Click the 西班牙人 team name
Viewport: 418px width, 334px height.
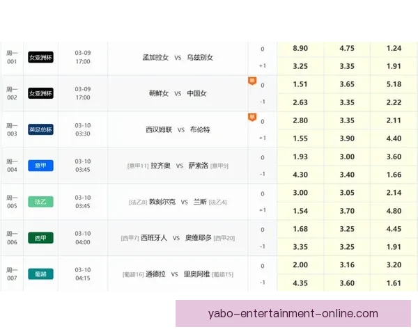click(154, 237)
